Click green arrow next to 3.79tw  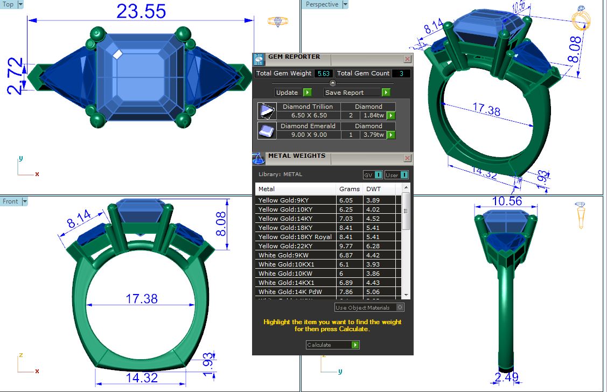click(391, 135)
